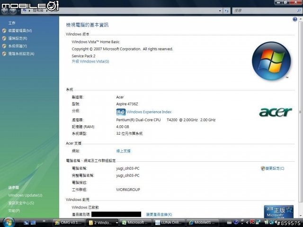Image resolution: width=303 pixels, height=227 pixels.
Task: Click the scrollbar up arrow
Action: 300,19
